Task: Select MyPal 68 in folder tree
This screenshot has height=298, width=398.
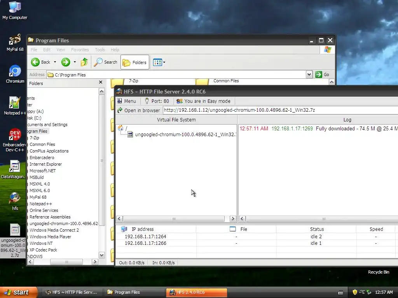Action: point(38,197)
